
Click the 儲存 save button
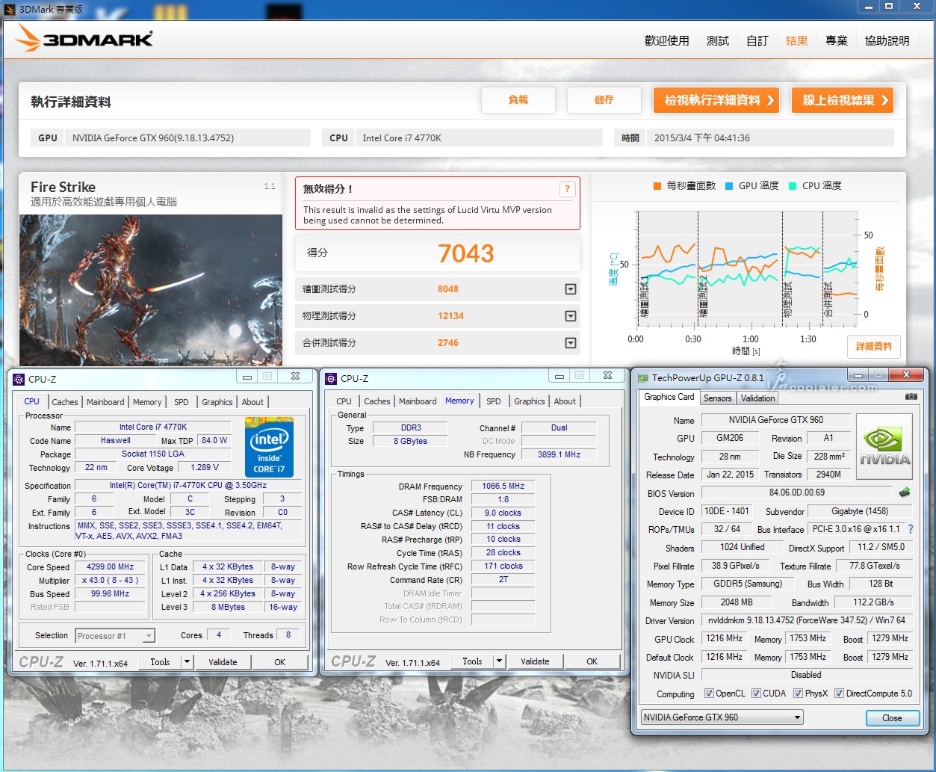pos(604,100)
